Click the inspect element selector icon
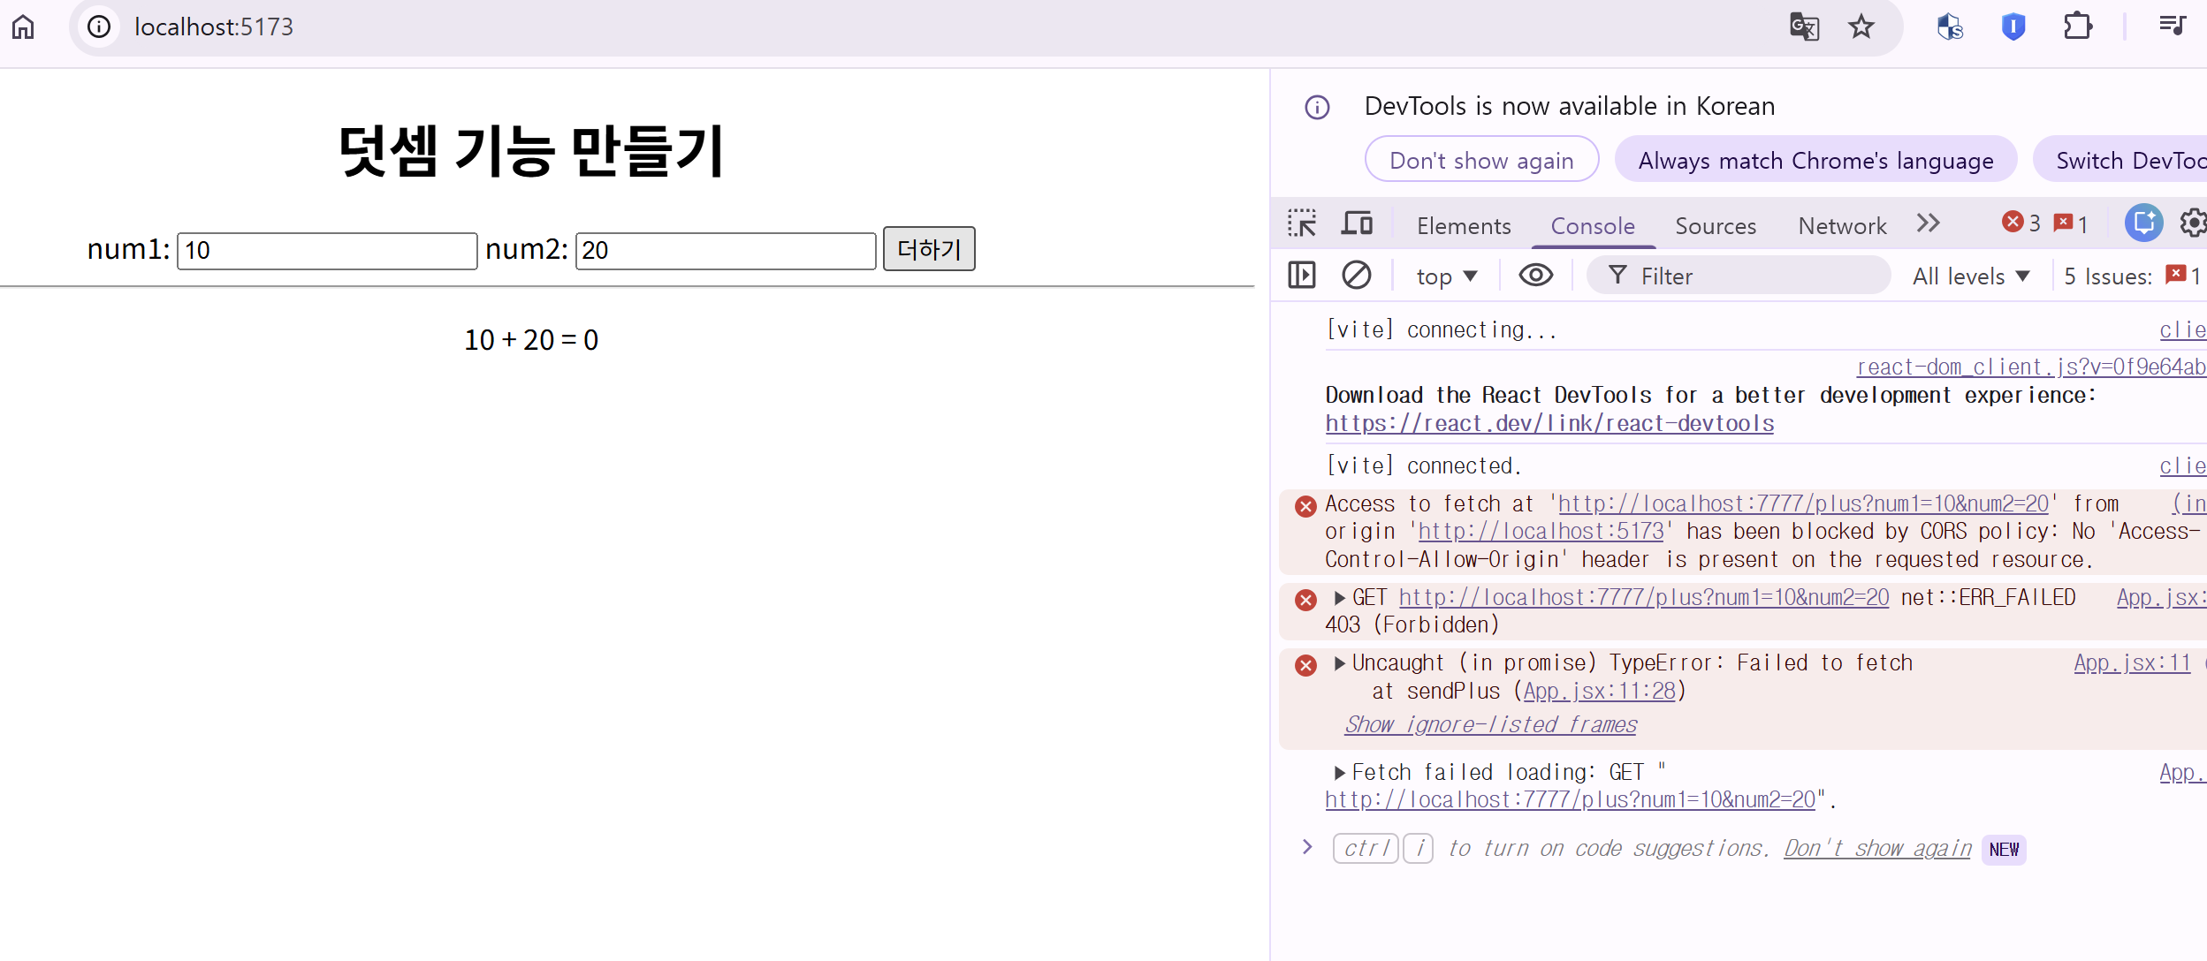This screenshot has width=2207, height=961. (1302, 223)
